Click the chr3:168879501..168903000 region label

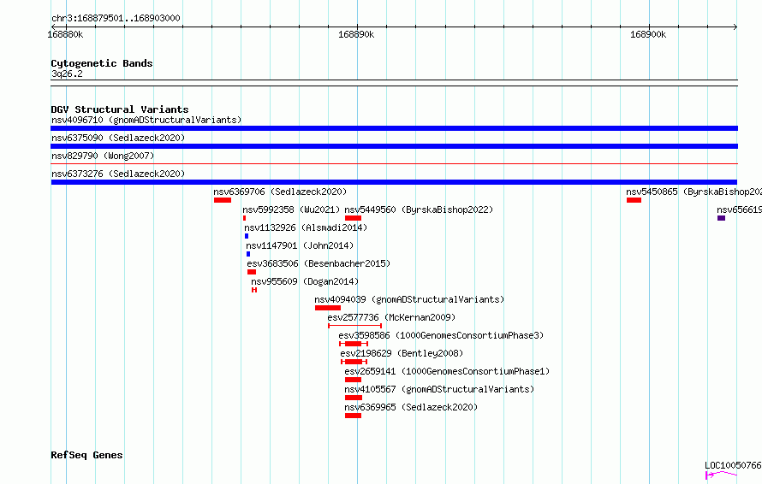coord(116,18)
